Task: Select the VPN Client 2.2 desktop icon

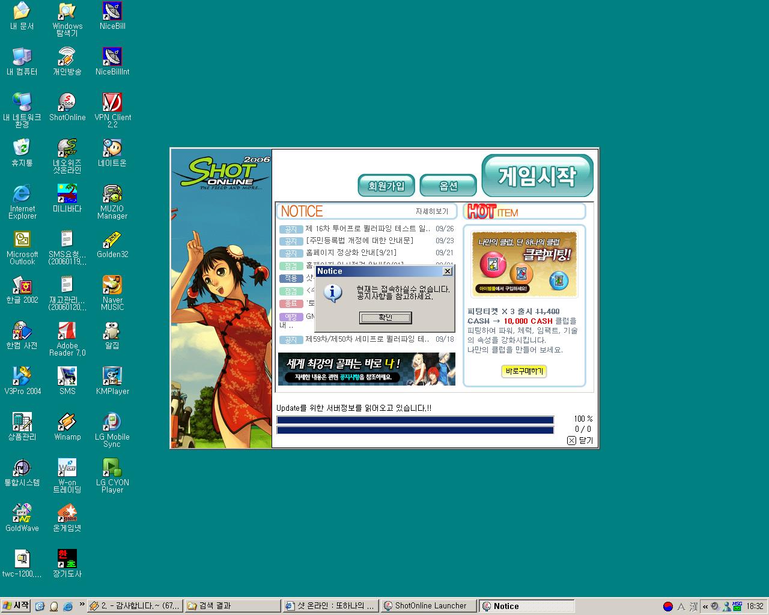Action: point(112,111)
